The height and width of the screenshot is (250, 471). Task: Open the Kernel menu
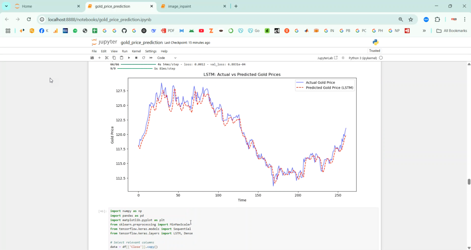tap(136, 51)
